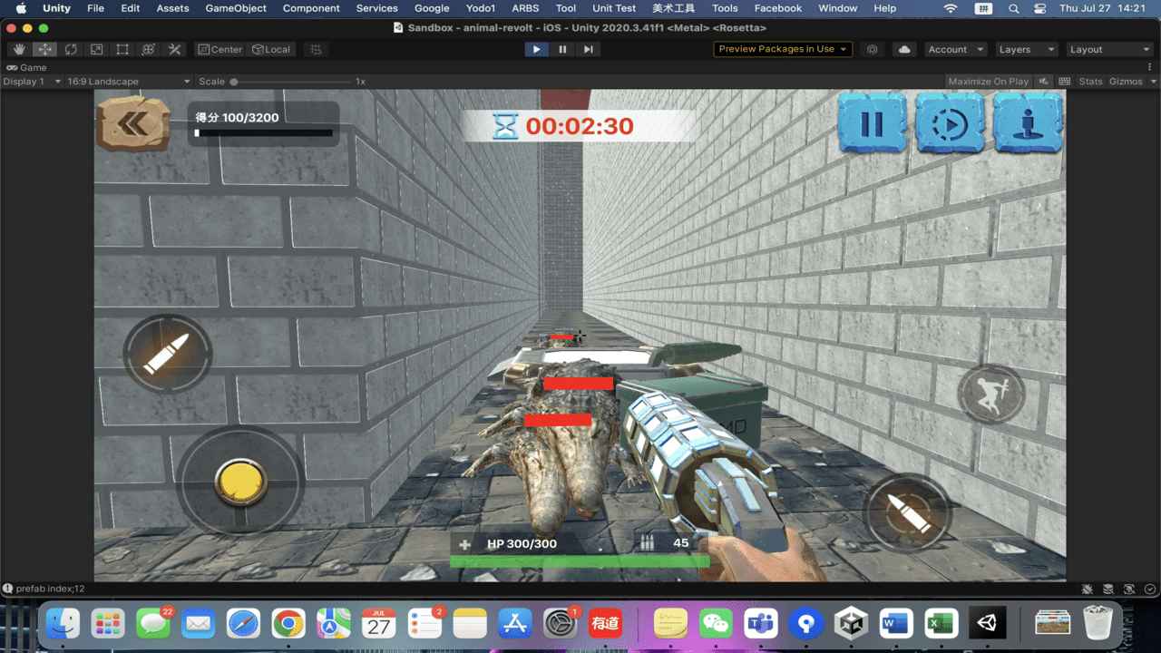
Task: Click the in-game back arrow stone button
Action: [133, 122]
